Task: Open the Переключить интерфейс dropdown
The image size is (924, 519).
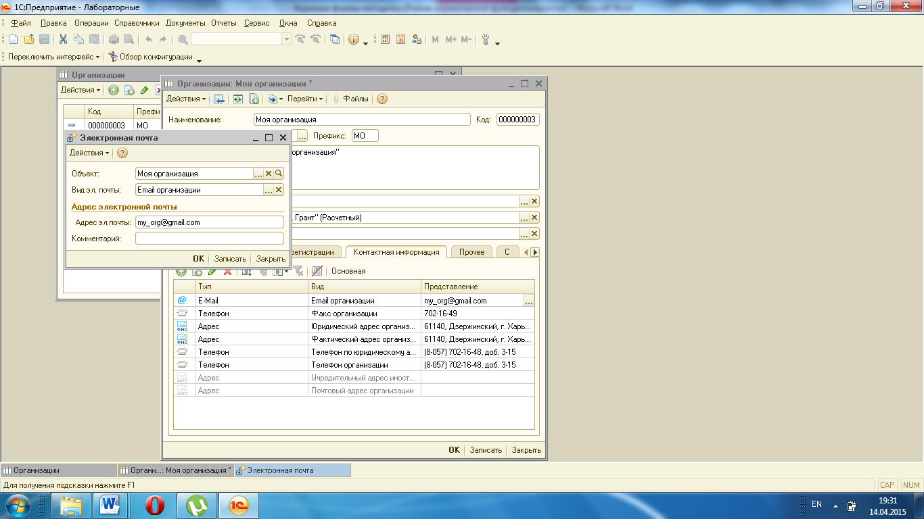Action: coord(53,57)
